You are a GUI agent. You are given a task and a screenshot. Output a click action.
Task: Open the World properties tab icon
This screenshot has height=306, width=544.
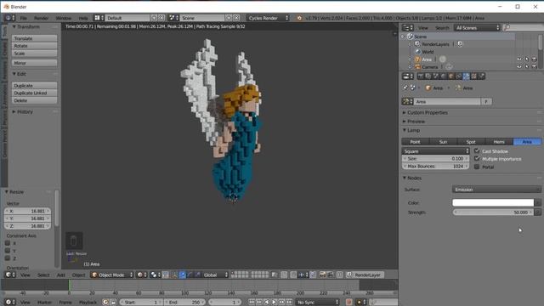tap(444, 76)
